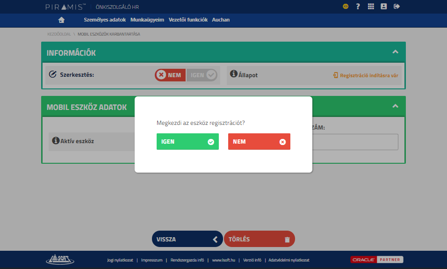Collapse the Mobil eszköz adatok panel
This screenshot has height=269, width=447.
click(395, 106)
